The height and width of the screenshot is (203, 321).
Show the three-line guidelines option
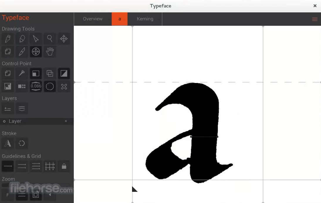pyautogui.click(x=36, y=166)
